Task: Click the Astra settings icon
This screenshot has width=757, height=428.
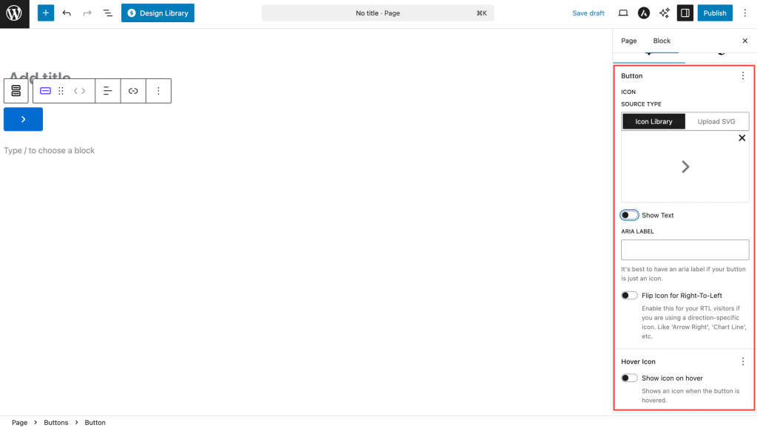Action: pyautogui.click(x=644, y=13)
